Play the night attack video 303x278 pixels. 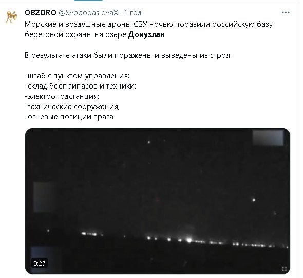[158, 201]
